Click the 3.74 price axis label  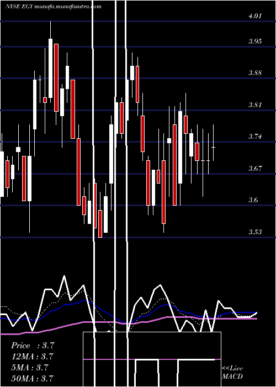tap(255, 137)
